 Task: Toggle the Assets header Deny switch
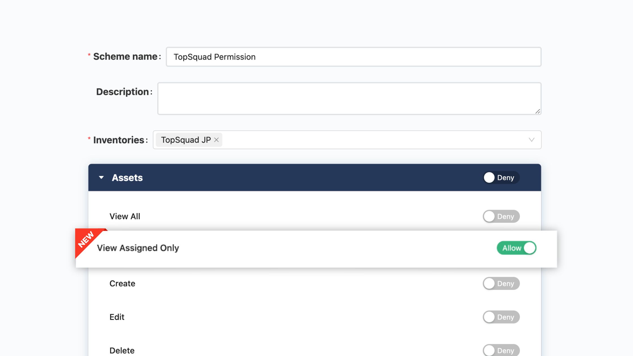click(x=501, y=178)
